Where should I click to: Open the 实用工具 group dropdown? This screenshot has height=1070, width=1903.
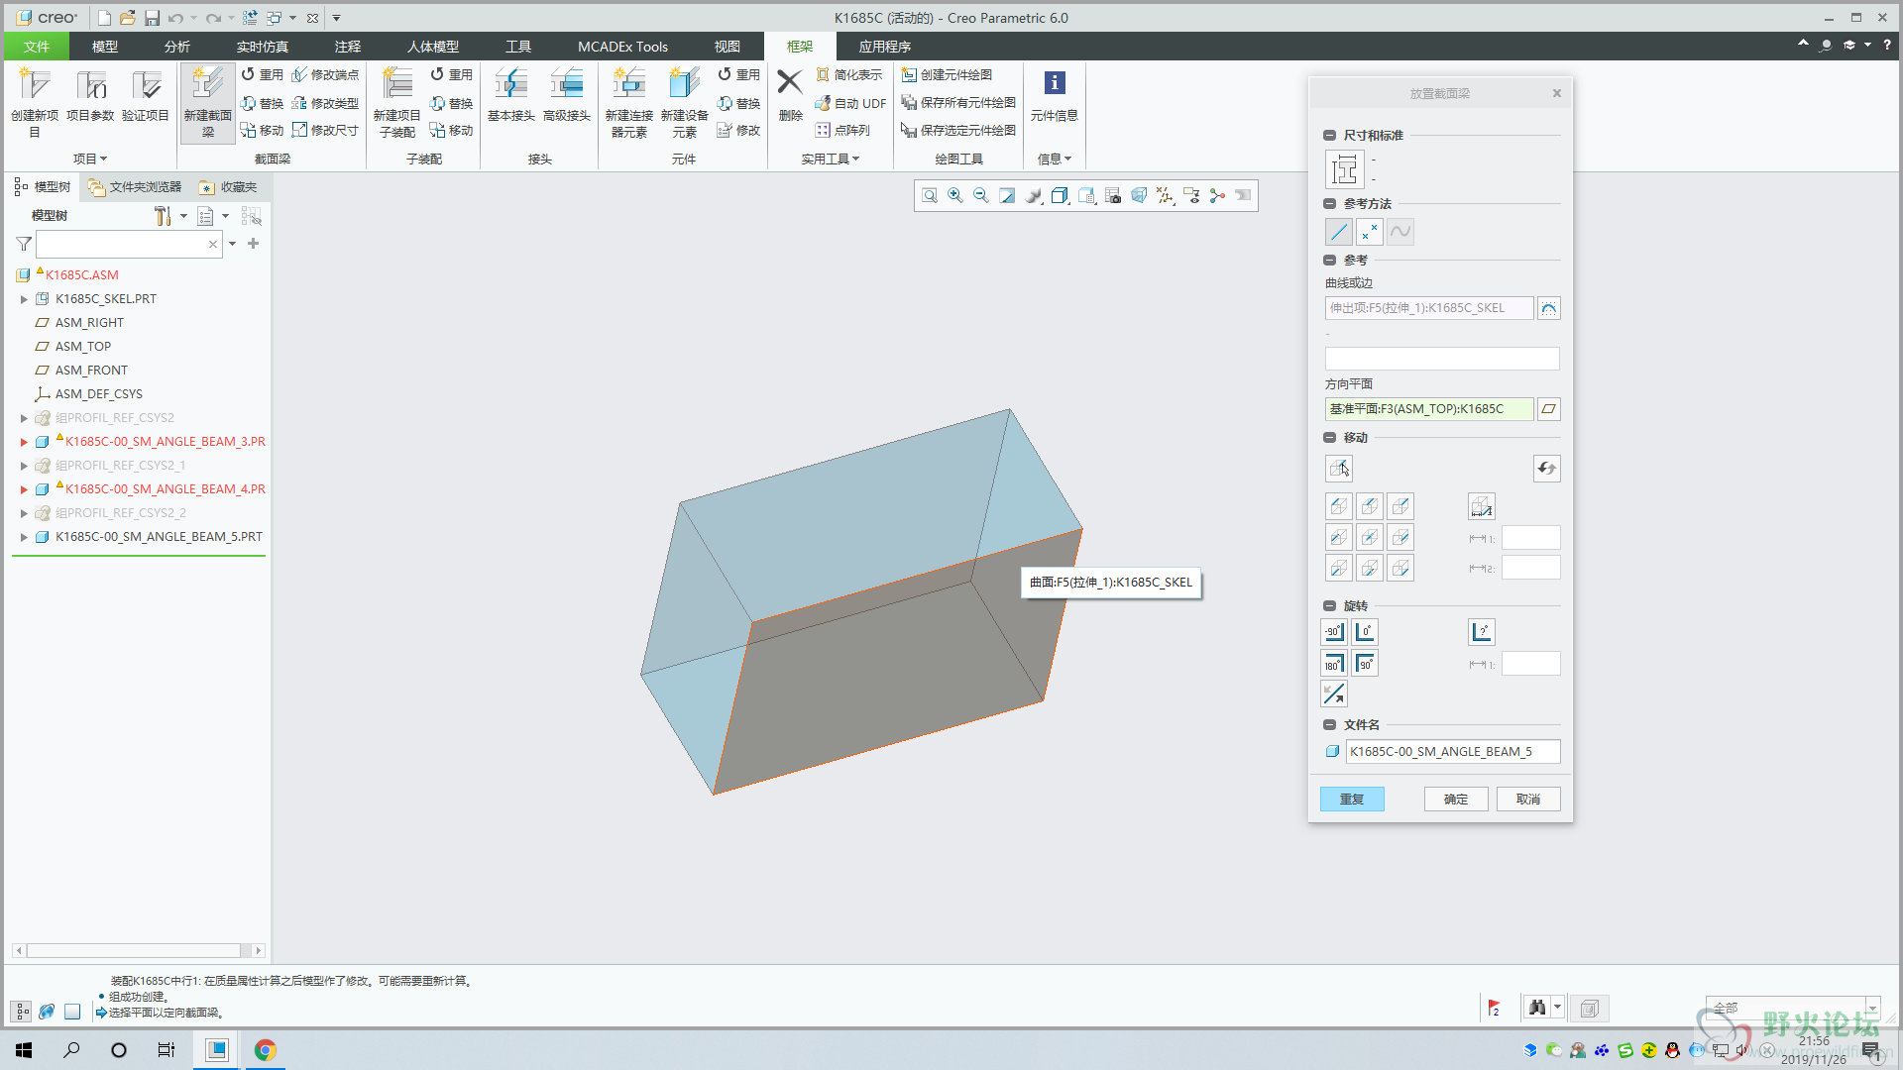pyautogui.click(x=831, y=159)
